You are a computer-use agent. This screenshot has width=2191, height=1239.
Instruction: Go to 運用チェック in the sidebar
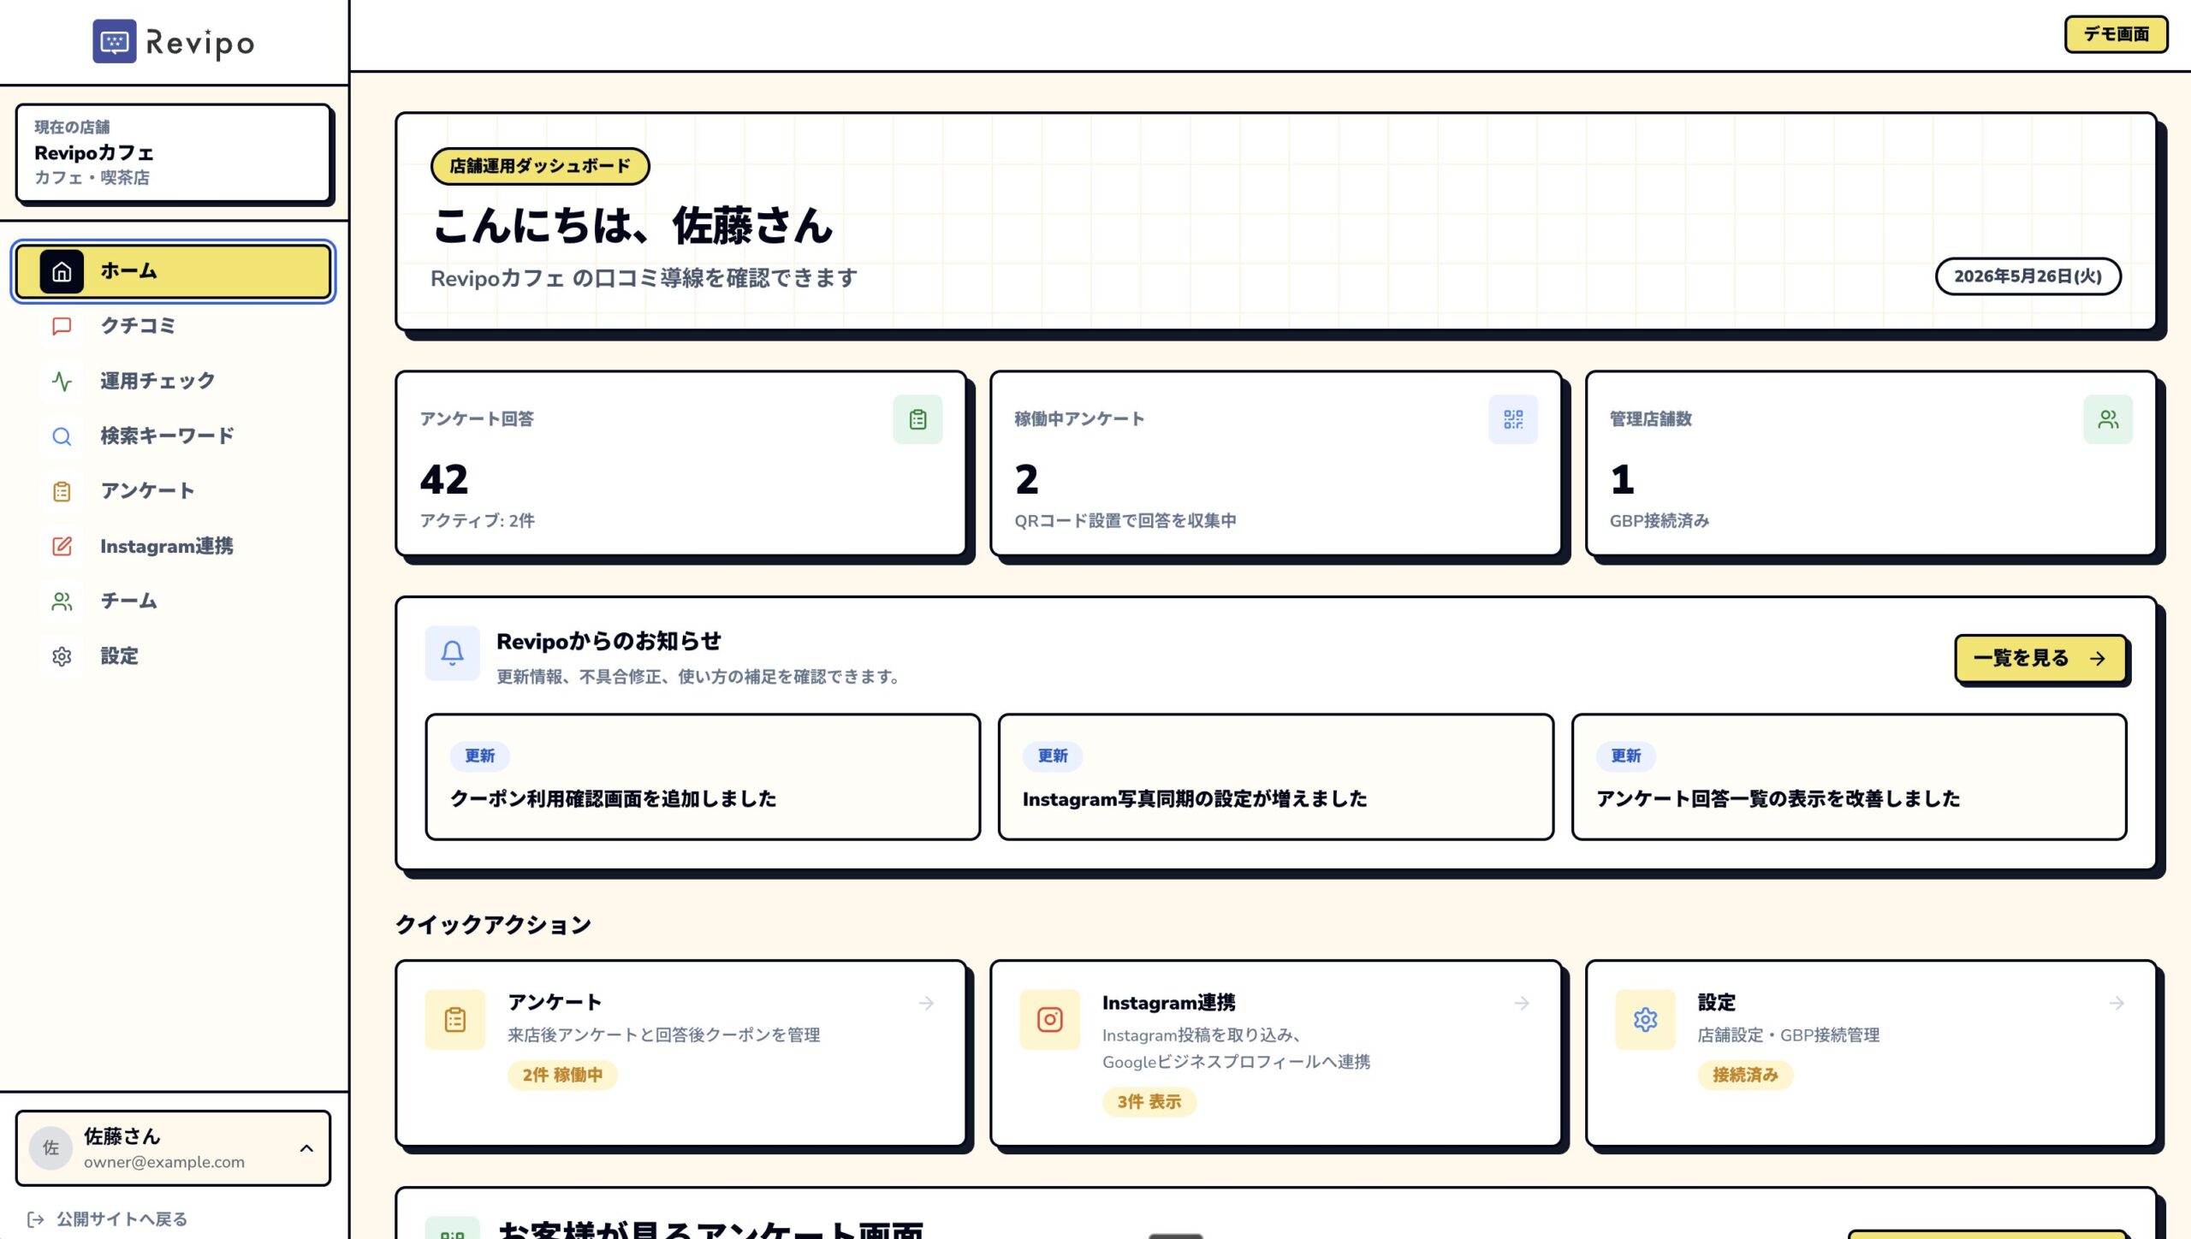pyautogui.click(x=174, y=381)
